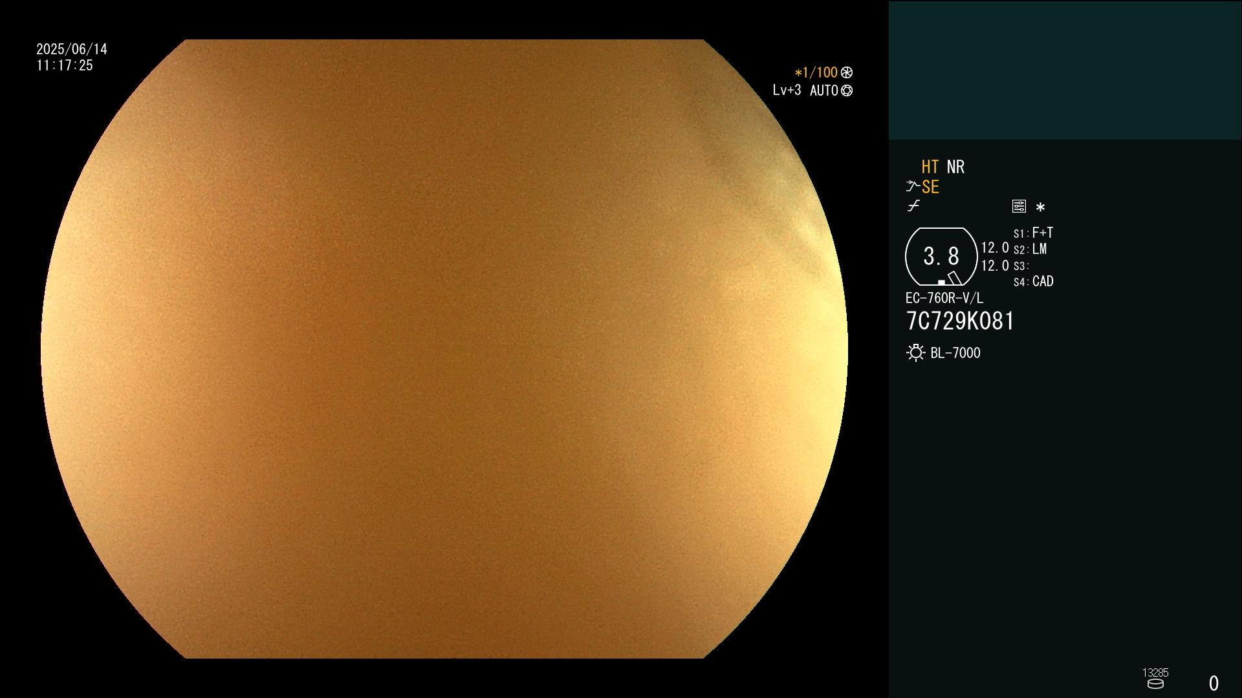Click the NR indicator
Viewport: 1242px width, 698px height.
[955, 167]
